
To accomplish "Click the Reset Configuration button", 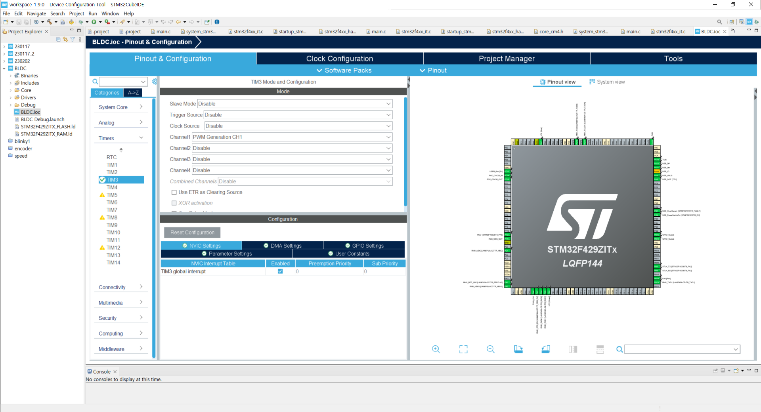I will click(192, 233).
